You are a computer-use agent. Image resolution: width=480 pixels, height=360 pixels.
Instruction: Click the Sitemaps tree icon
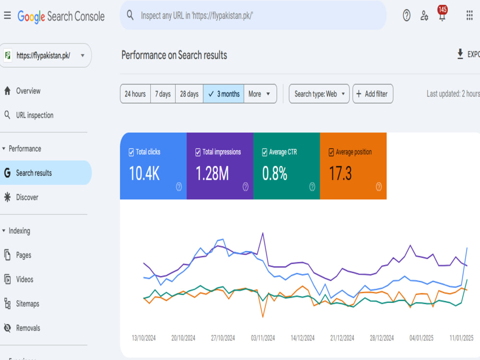point(7,304)
